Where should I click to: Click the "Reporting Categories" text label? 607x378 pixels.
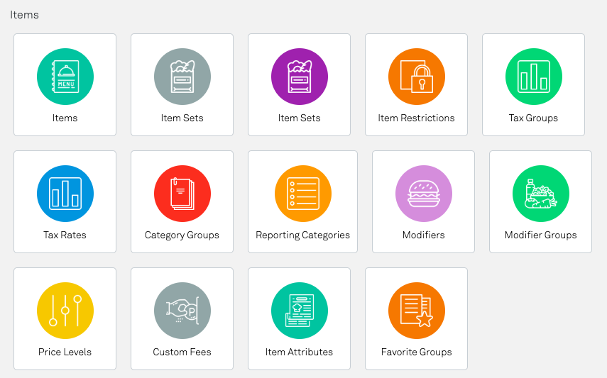tap(303, 235)
